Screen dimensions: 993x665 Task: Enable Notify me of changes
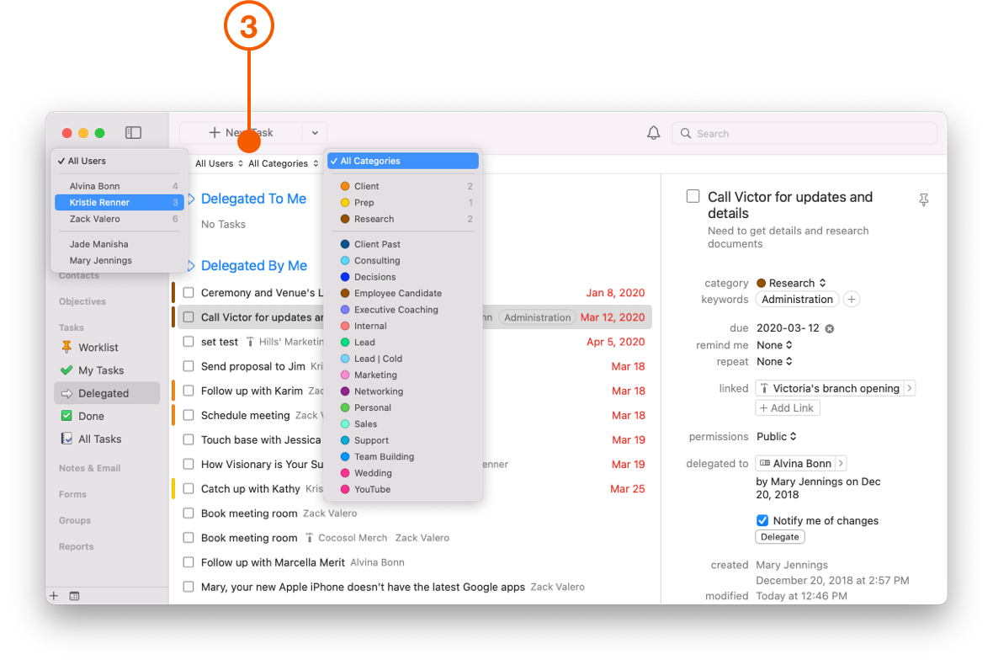[x=762, y=520]
